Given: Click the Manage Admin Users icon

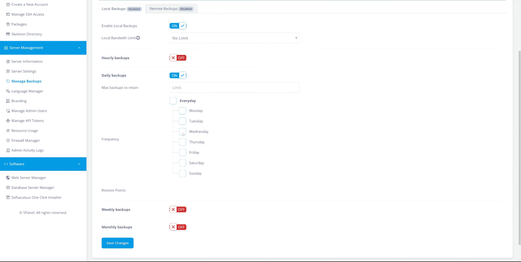Looking at the screenshot, I should point(8,111).
